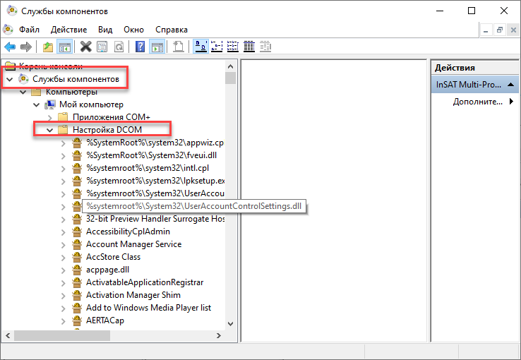521x360 pixels.
Task: Open Help with the blue question-mark icon
Action: tap(140, 47)
